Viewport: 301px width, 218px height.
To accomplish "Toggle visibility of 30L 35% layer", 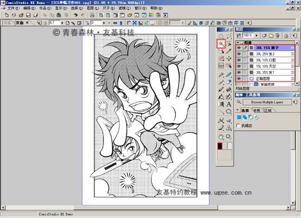I will click(x=238, y=72).
